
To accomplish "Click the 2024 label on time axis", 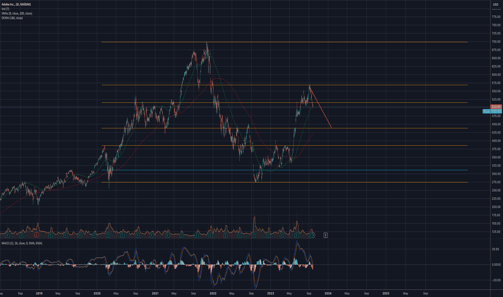I will pyautogui.click(x=328, y=293).
